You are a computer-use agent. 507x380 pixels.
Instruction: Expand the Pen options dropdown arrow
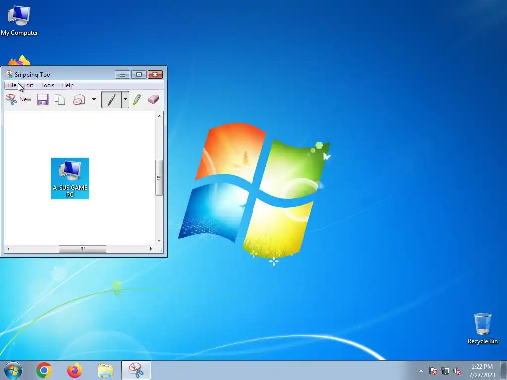[x=125, y=99]
